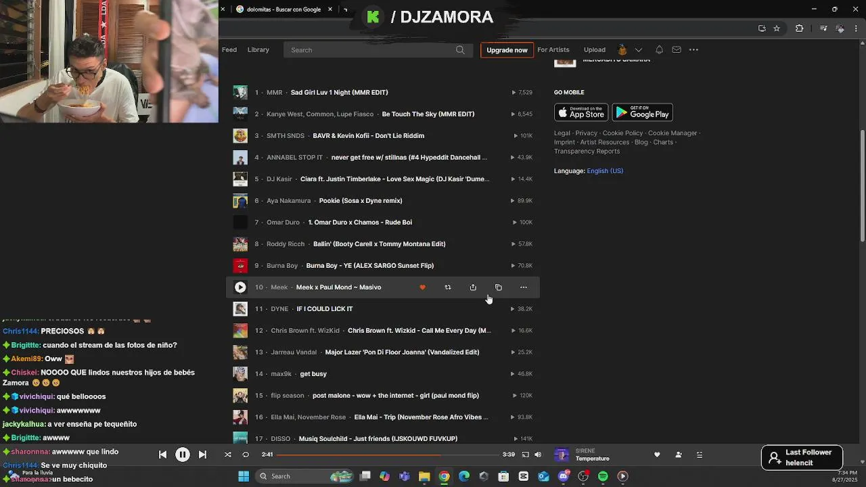
Task: Open the Burna Boy YE Sunset Flip
Action: point(370,266)
